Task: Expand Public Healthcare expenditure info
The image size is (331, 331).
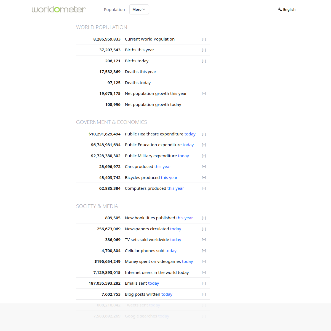Action: pyautogui.click(x=204, y=134)
